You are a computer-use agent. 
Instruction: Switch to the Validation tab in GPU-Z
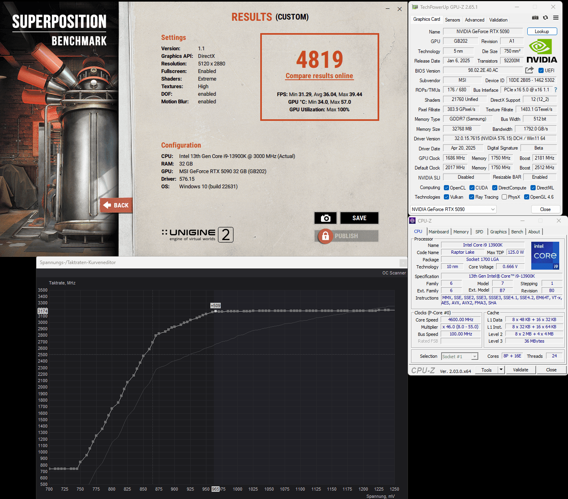click(498, 20)
